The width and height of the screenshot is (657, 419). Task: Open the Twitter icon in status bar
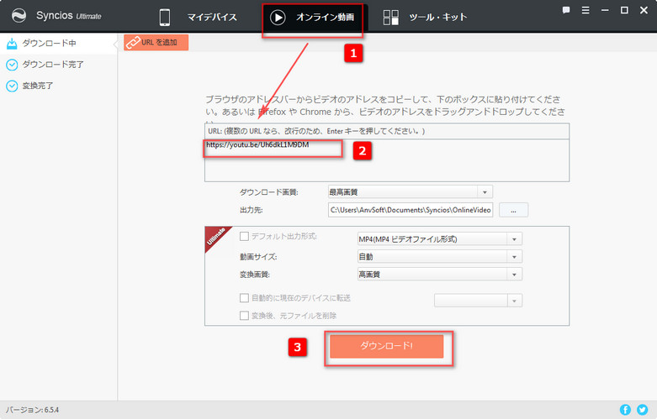point(643,410)
